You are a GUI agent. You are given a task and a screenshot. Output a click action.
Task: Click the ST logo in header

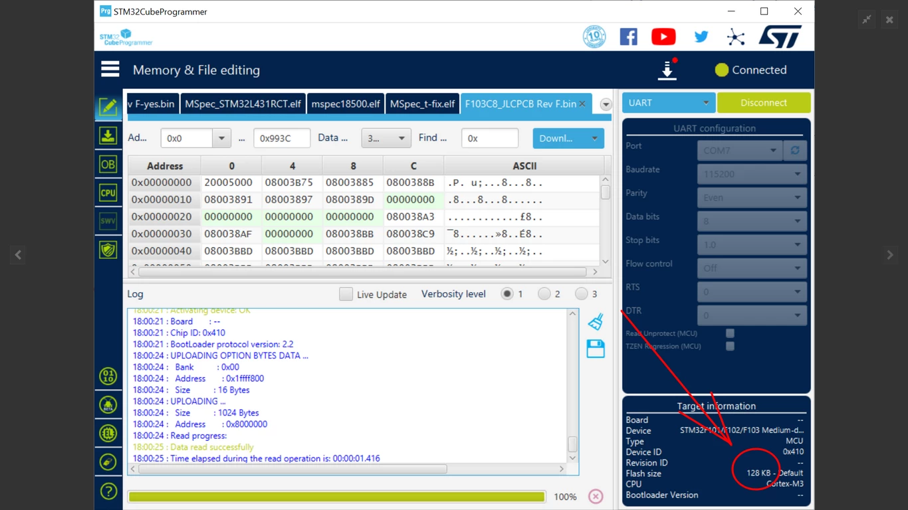click(x=780, y=37)
